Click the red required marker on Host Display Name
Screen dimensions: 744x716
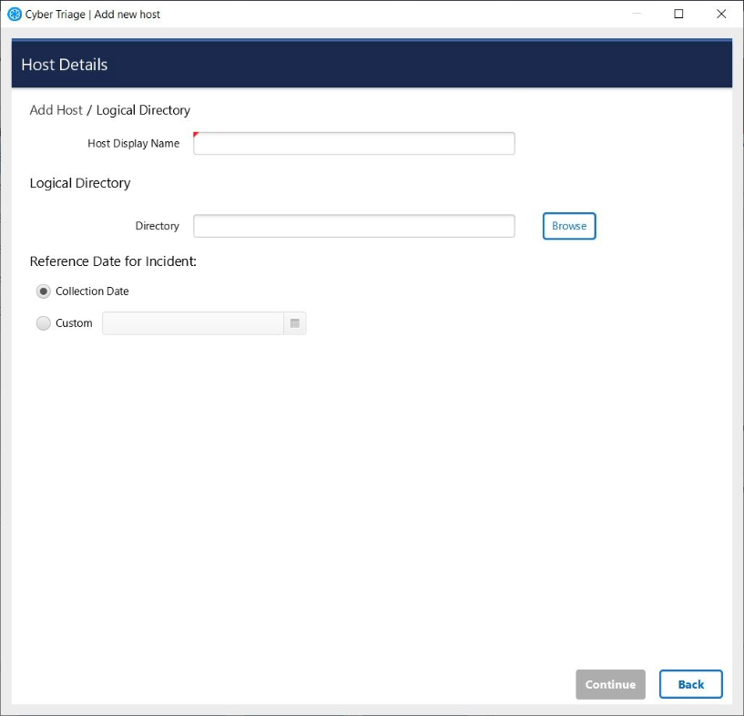tap(197, 135)
